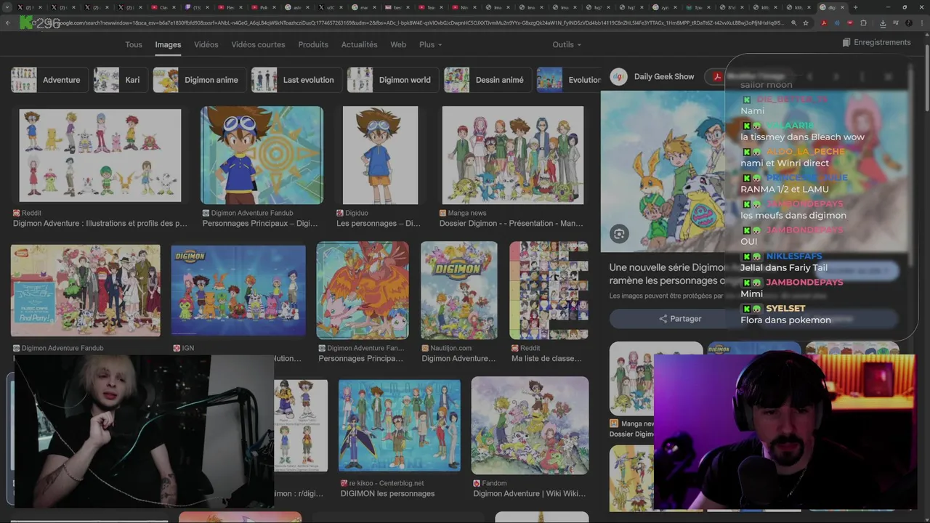Open the Reddit tier list thumbnail
The image size is (930, 523).
(549, 291)
